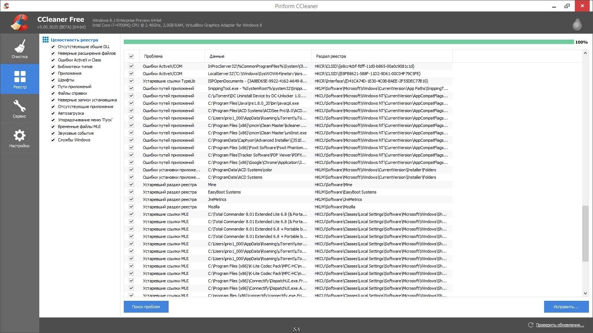Click the Поиск проблем button

pos(146,307)
